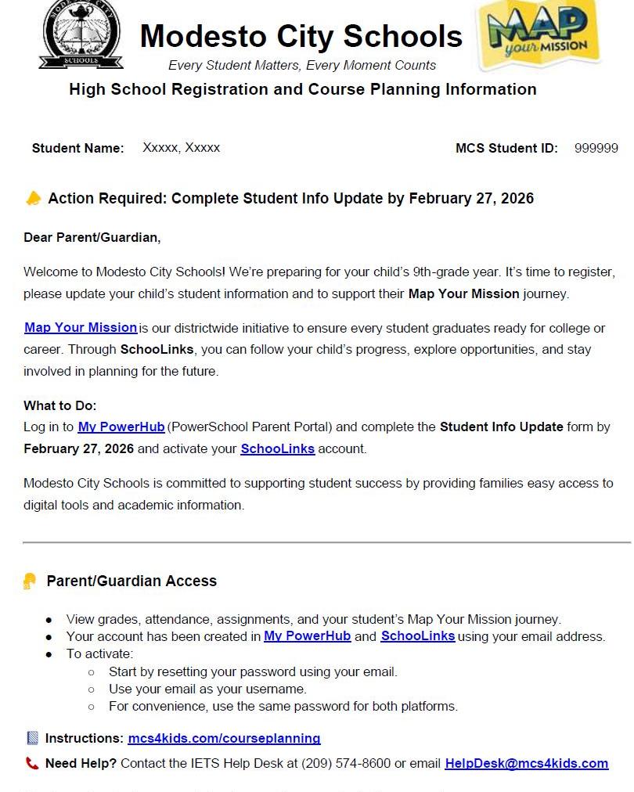Click the notebook icon beside Instructions
This screenshot has width=634, height=792.
(x=32, y=738)
